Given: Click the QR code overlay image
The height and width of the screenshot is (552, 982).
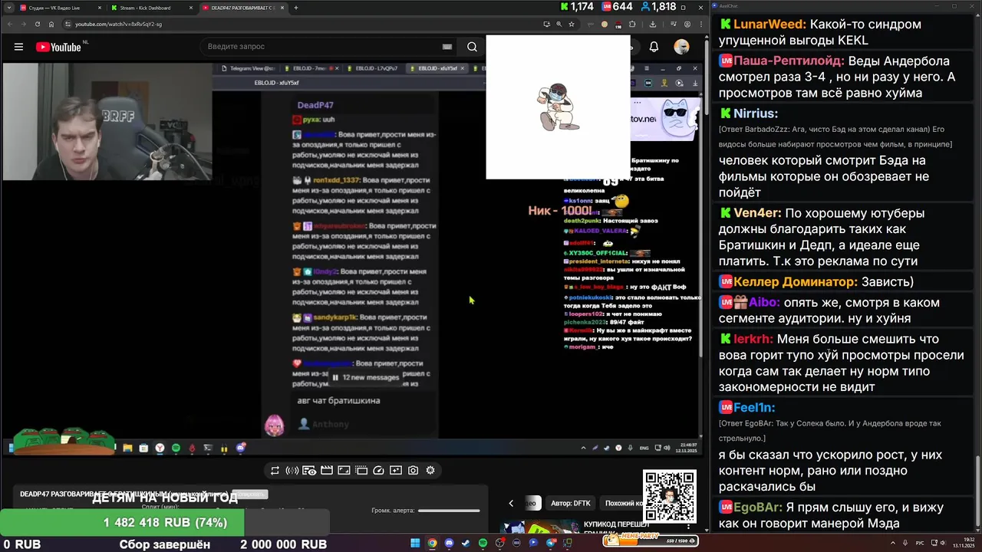Looking at the screenshot, I should point(670,497).
